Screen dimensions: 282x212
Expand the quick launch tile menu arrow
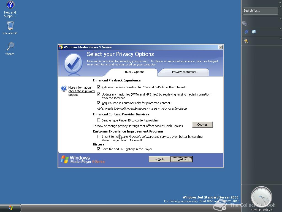point(281,29)
